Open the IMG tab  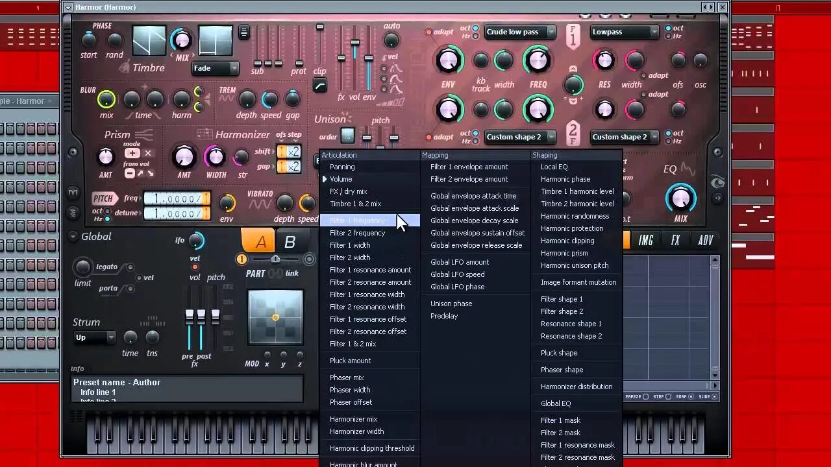(x=645, y=241)
